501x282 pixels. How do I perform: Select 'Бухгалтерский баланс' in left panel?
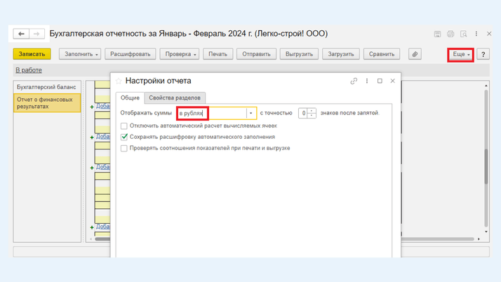[x=47, y=87]
